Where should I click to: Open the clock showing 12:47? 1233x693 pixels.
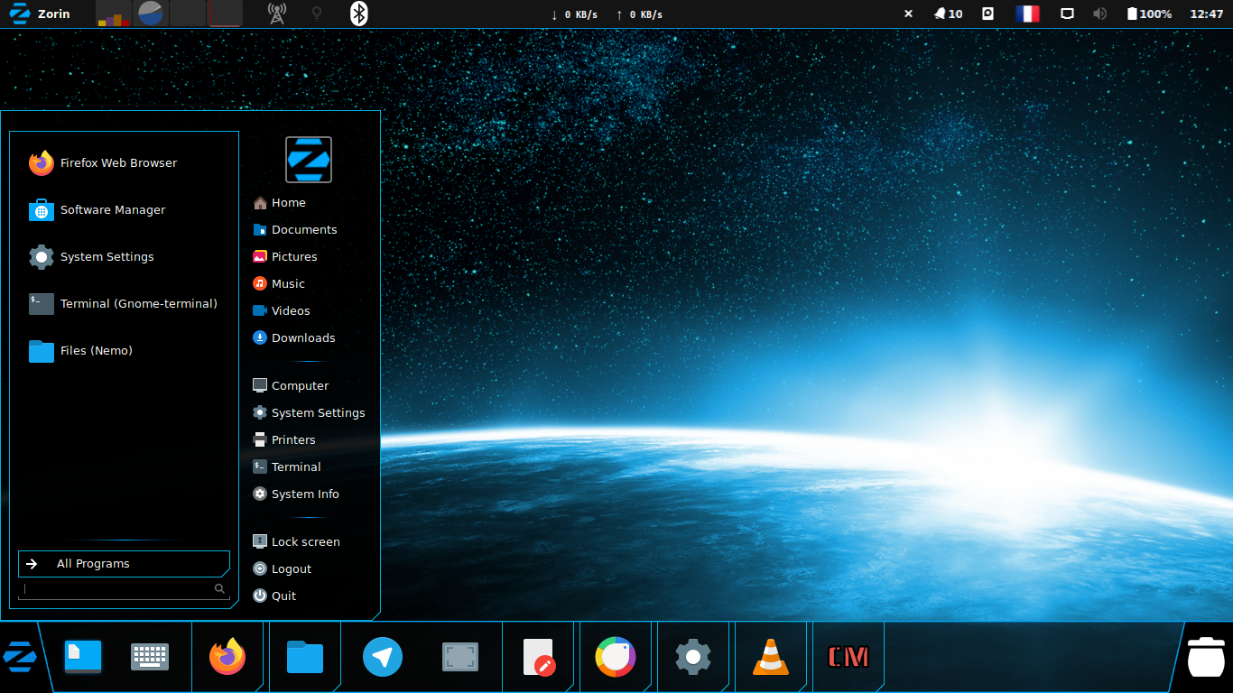coord(1207,14)
